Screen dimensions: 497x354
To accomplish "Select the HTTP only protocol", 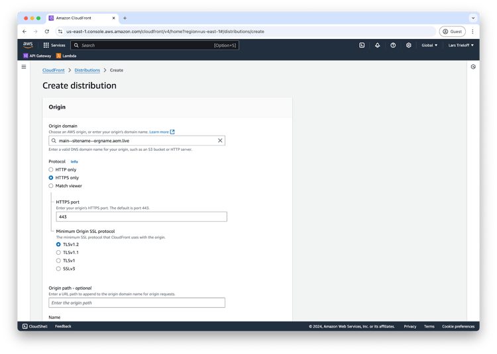I will [x=51, y=169].
